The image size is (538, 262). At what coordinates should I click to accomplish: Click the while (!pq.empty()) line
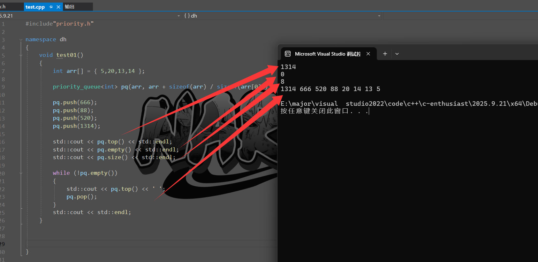pos(85,173)
